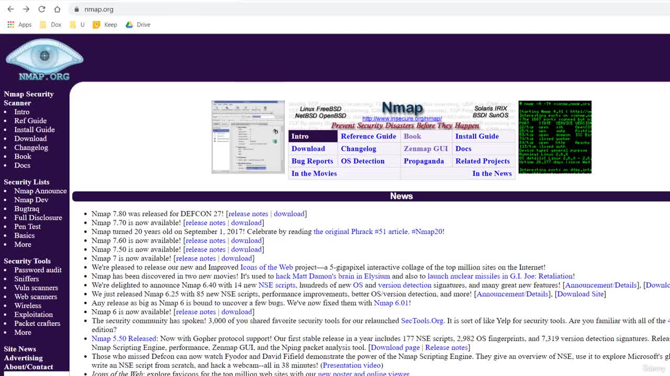Open the Drive bookmark
The height and width of the screenshot is (376, 670).
click(x=138, y=25)
